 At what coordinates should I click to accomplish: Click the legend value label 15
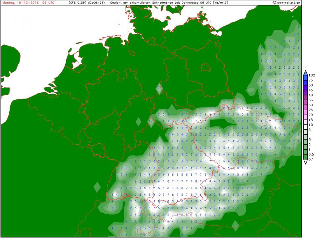pyautogui.click(x=311, y=120)
